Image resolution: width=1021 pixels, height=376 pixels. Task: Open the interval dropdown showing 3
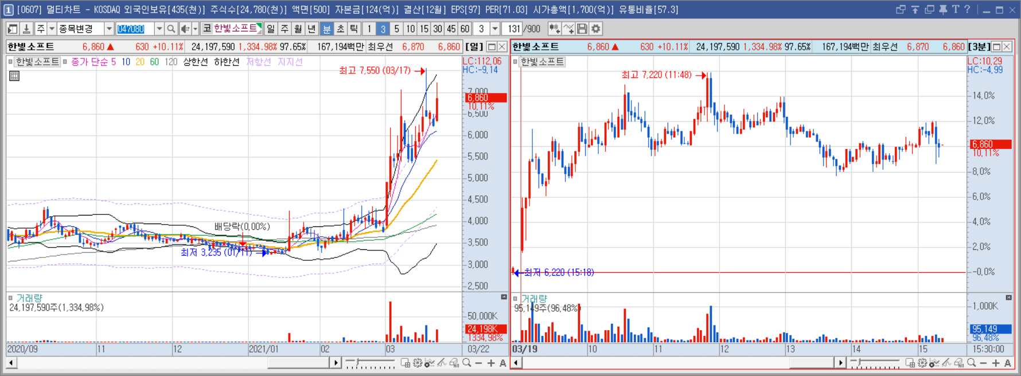pyautogui.click(x=495, y=29)
